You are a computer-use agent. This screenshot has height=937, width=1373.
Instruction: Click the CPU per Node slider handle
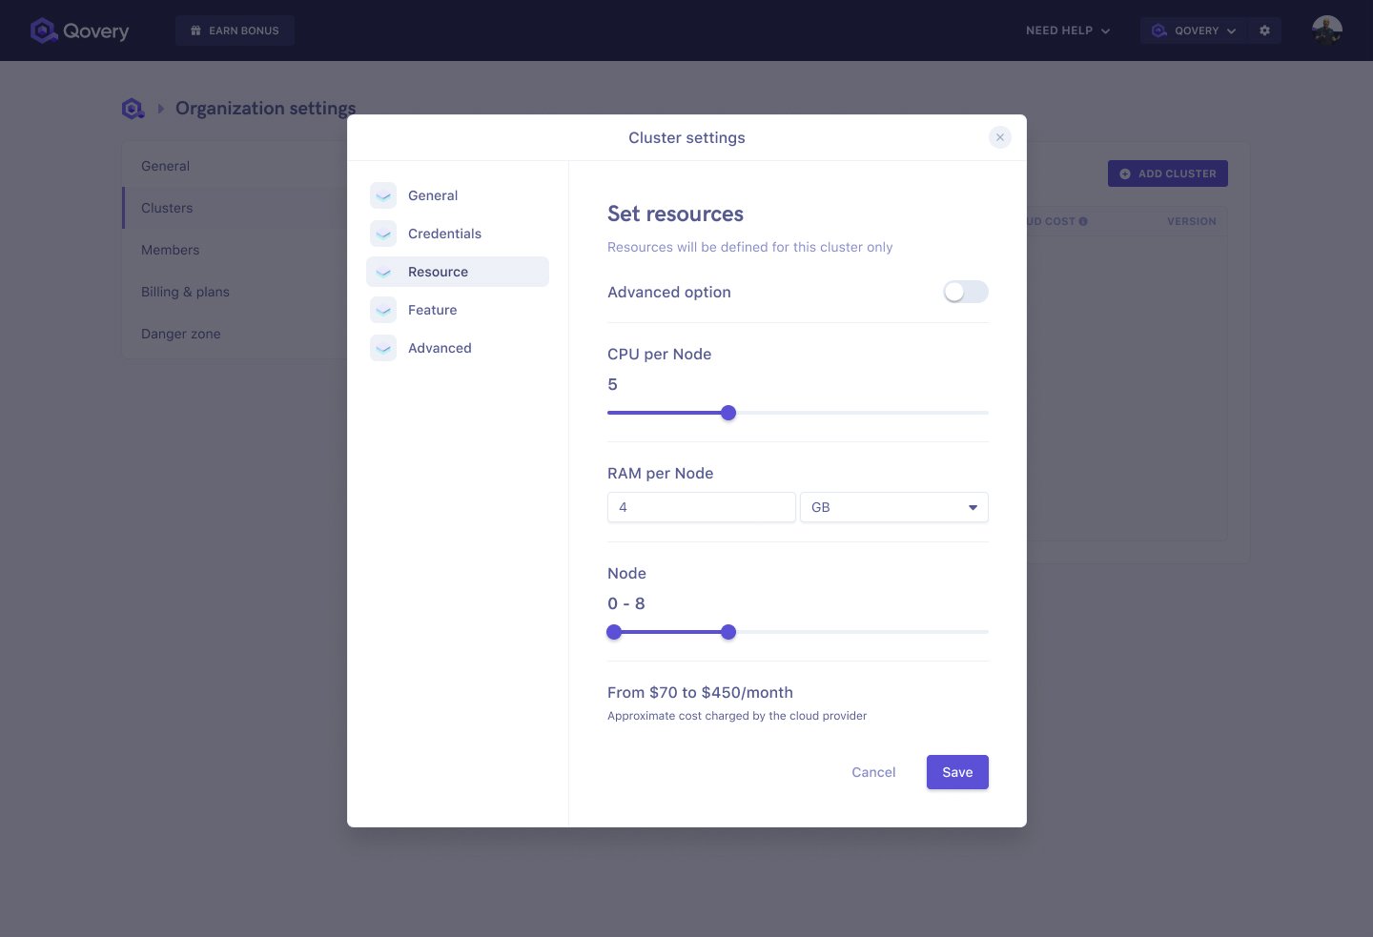pyautogui.click(x=728, y=413)
